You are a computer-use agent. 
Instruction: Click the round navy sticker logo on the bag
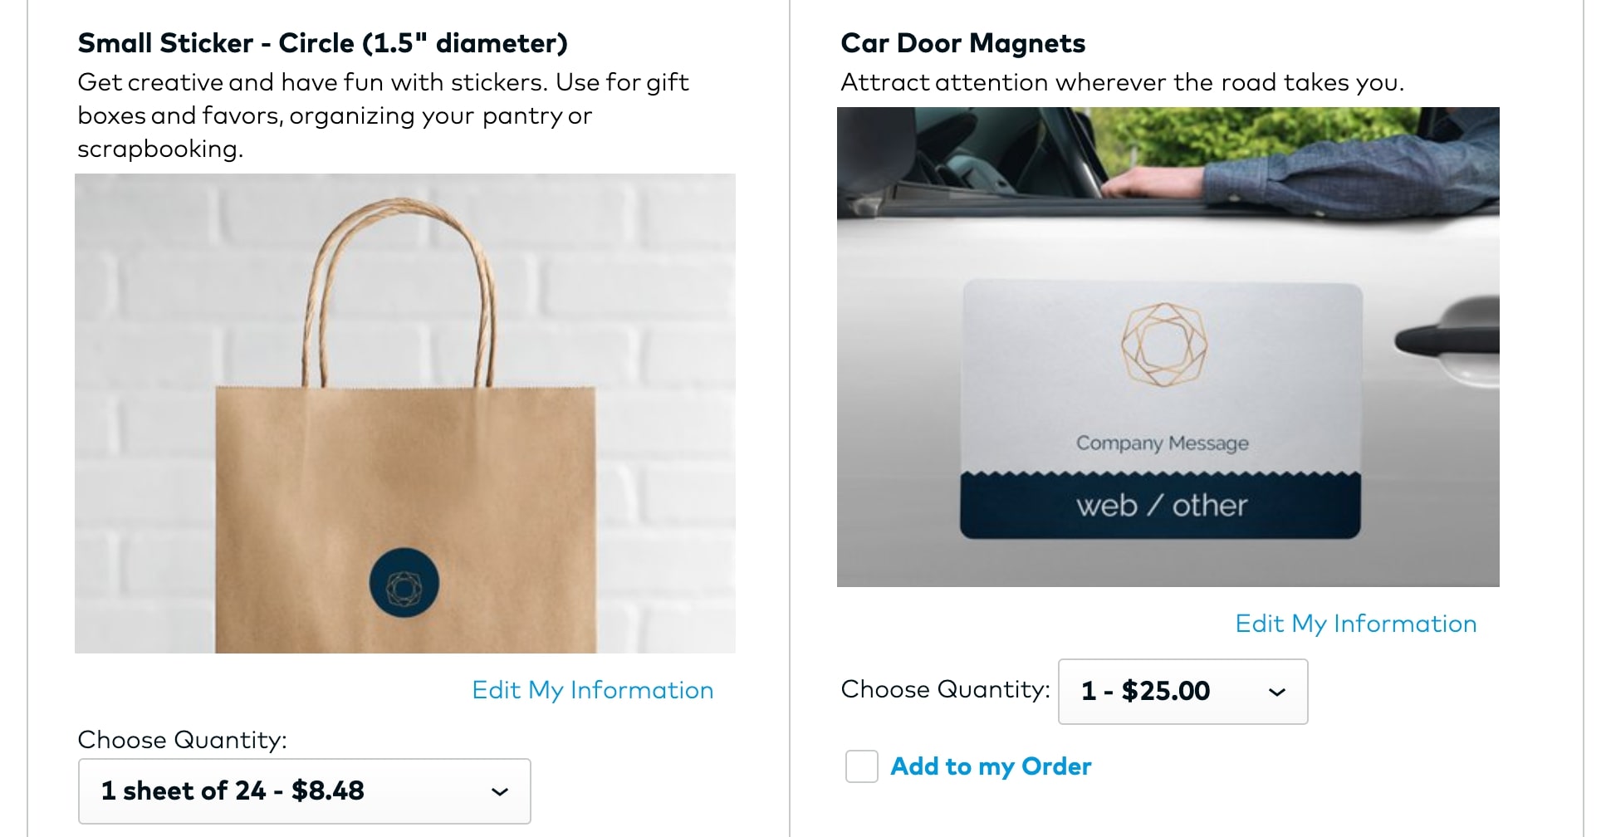click(404, 583)
